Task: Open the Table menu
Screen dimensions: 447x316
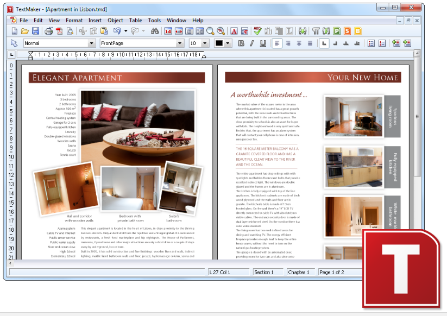Action: click(135, 20)
